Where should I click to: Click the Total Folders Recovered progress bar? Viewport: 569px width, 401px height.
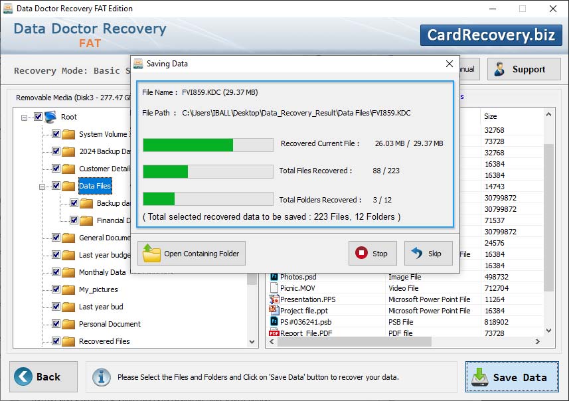[x=208, y=199]
